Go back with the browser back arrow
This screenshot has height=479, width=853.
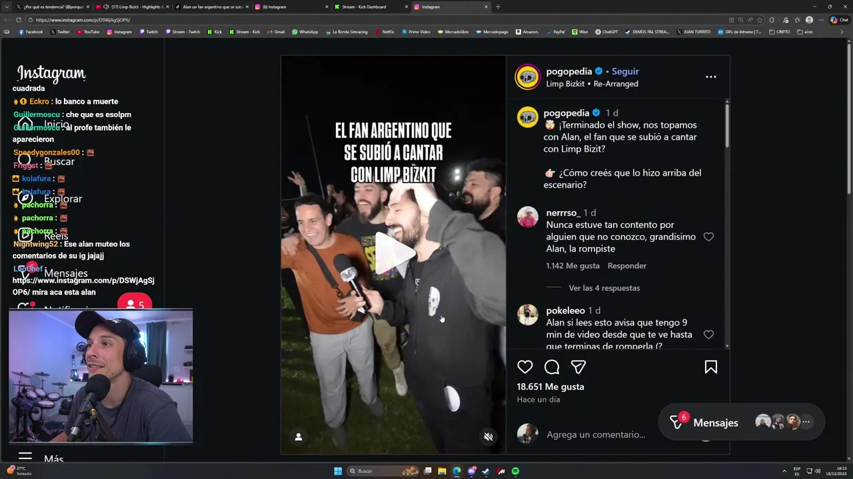tap(8, 20)
